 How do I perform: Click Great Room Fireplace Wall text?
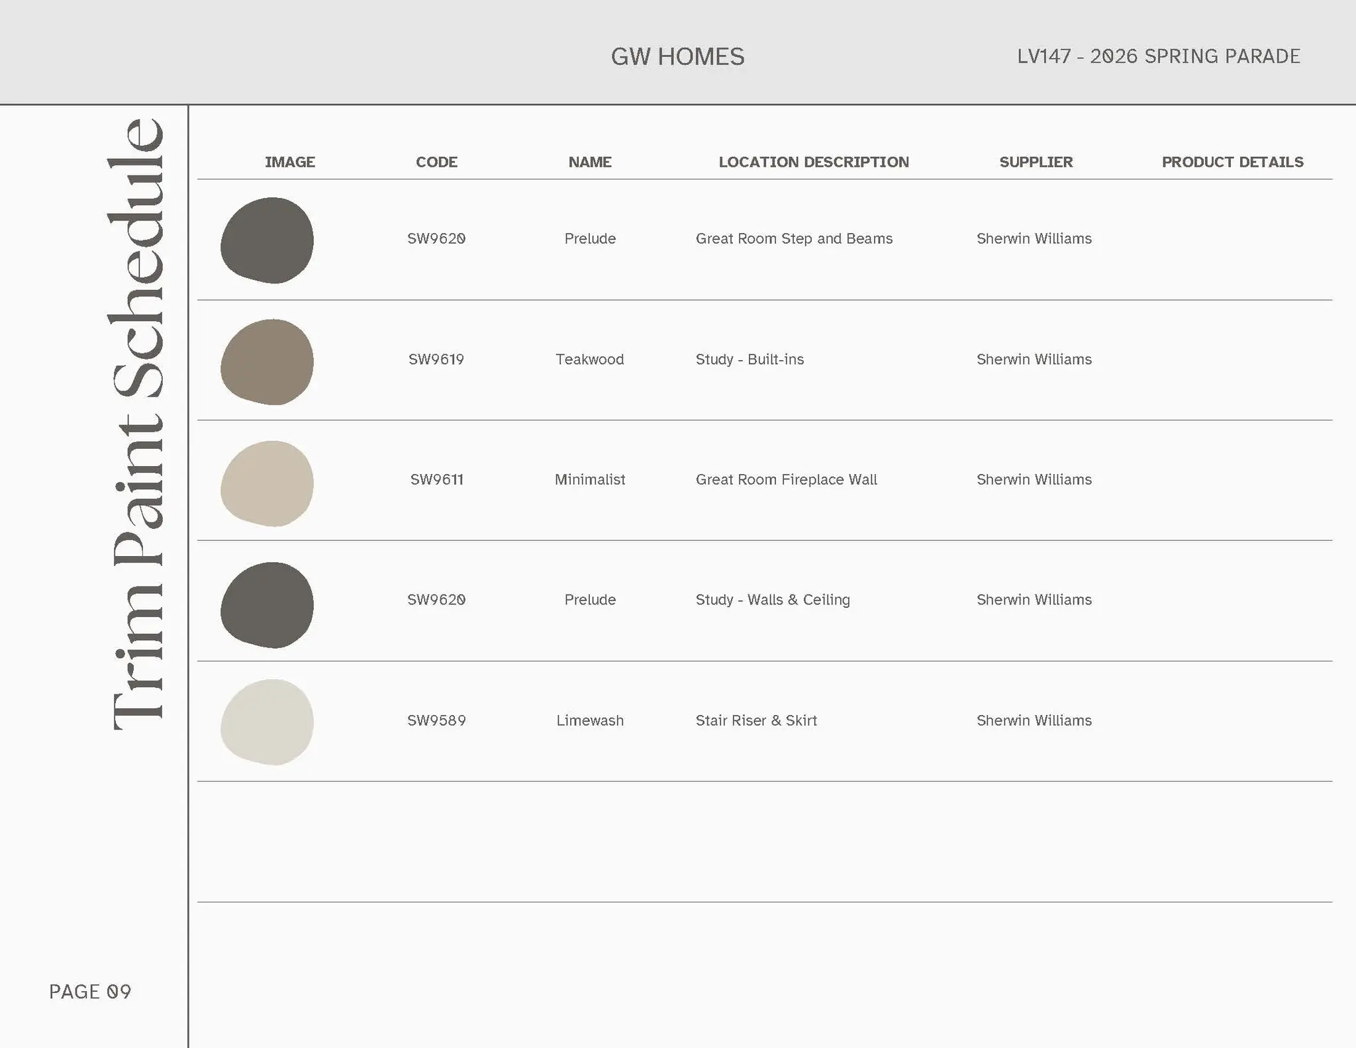786,479
